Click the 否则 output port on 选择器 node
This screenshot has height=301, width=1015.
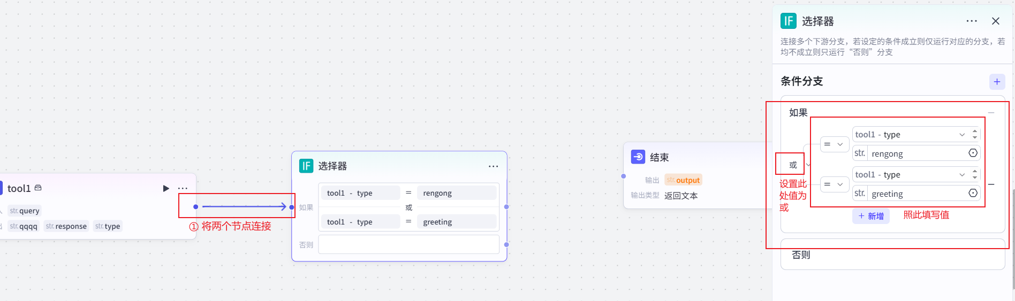coord(506,244)
